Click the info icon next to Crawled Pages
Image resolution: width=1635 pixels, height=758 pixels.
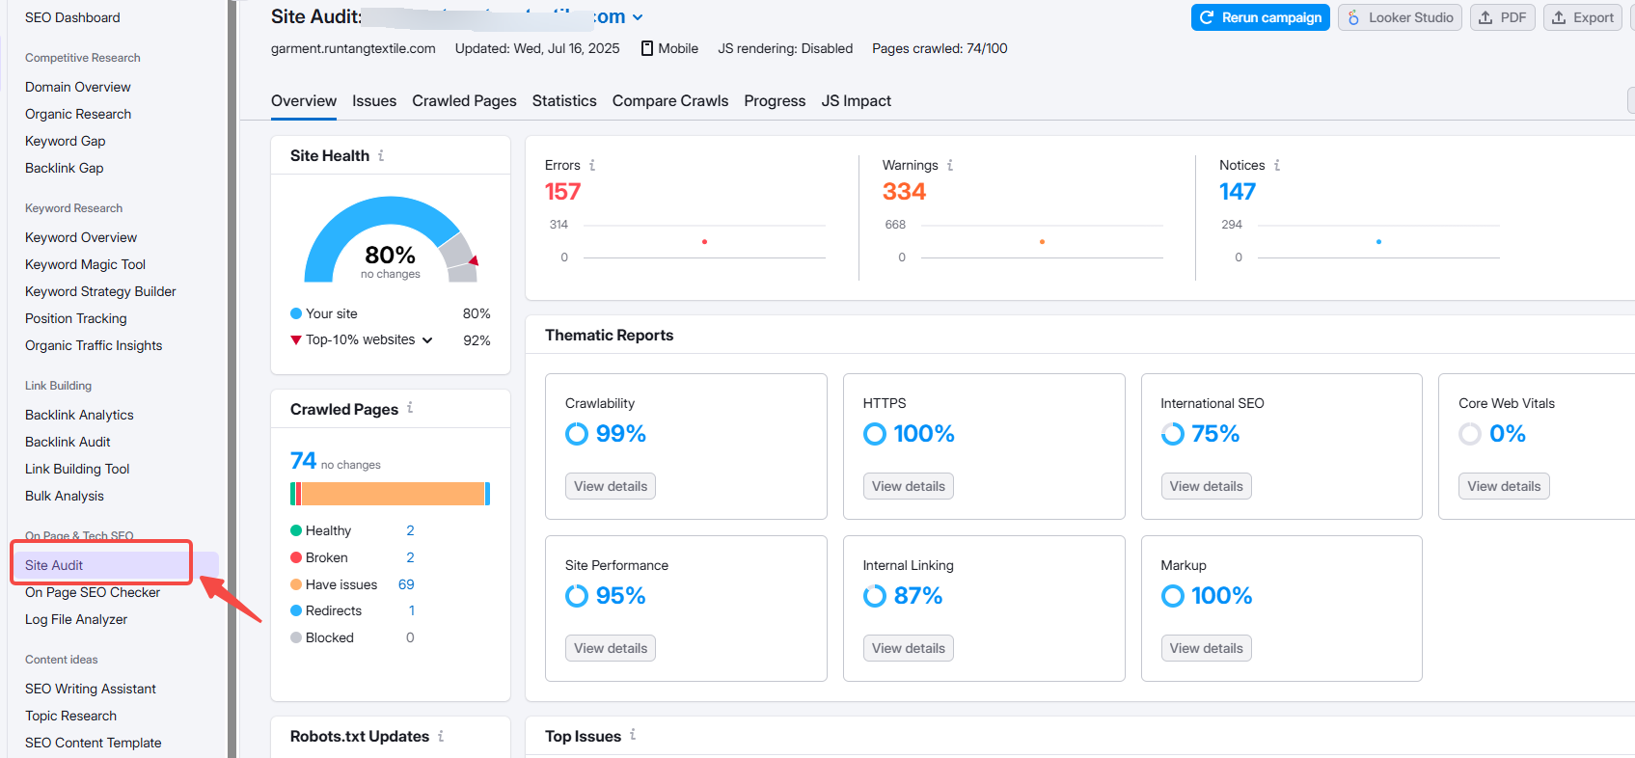click(x=410, y=408)
